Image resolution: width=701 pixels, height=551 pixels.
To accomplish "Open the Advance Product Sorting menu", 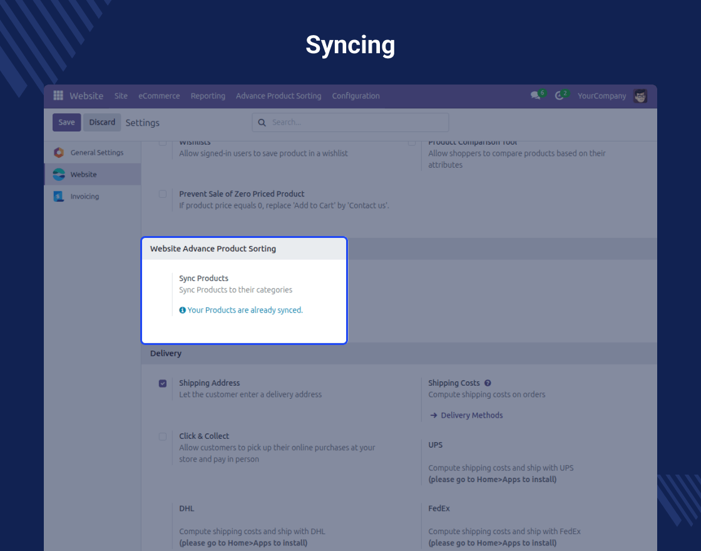I will 279,96.
